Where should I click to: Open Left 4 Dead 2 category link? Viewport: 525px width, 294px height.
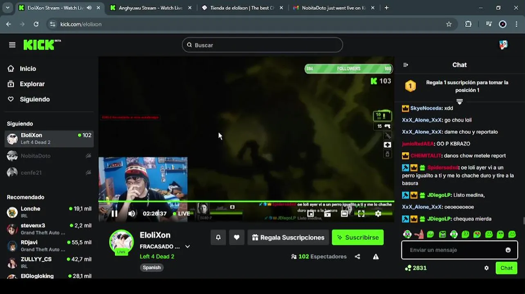[x=157, y=256]
